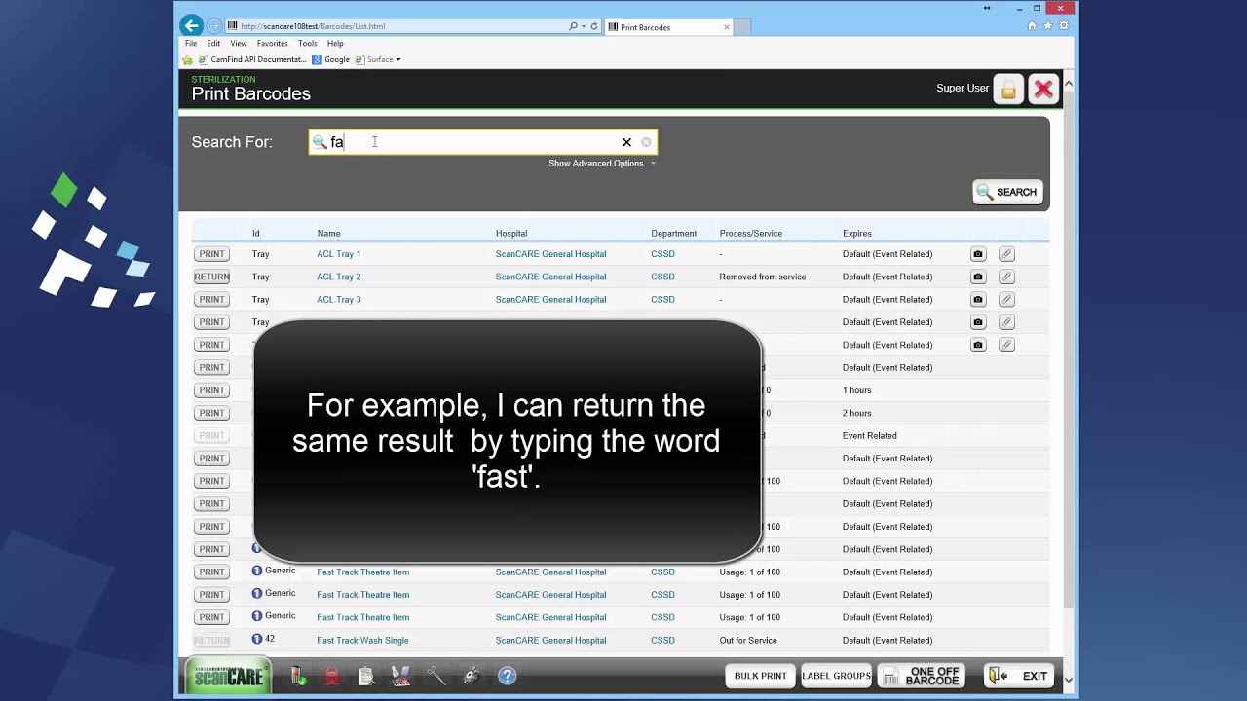The height and width of the screenshot is (701, 1247).
Task: Click the page scrollbar up arrow
Action: (1068, 84)
